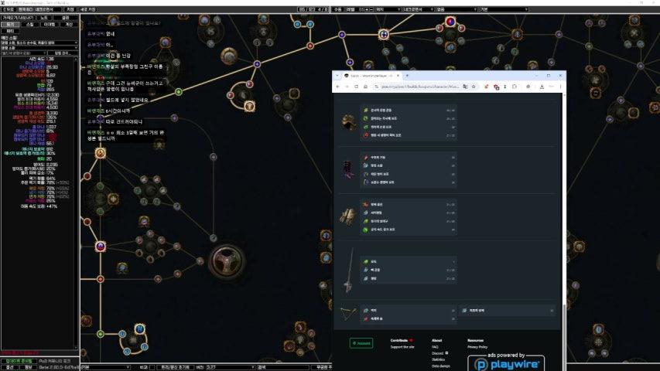Switch to the 스킬 skills tab
This screenshot has width=660, height=371.
pyautogui.click(x=30, y=25)
